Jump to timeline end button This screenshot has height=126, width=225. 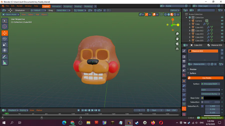point(99,110)
